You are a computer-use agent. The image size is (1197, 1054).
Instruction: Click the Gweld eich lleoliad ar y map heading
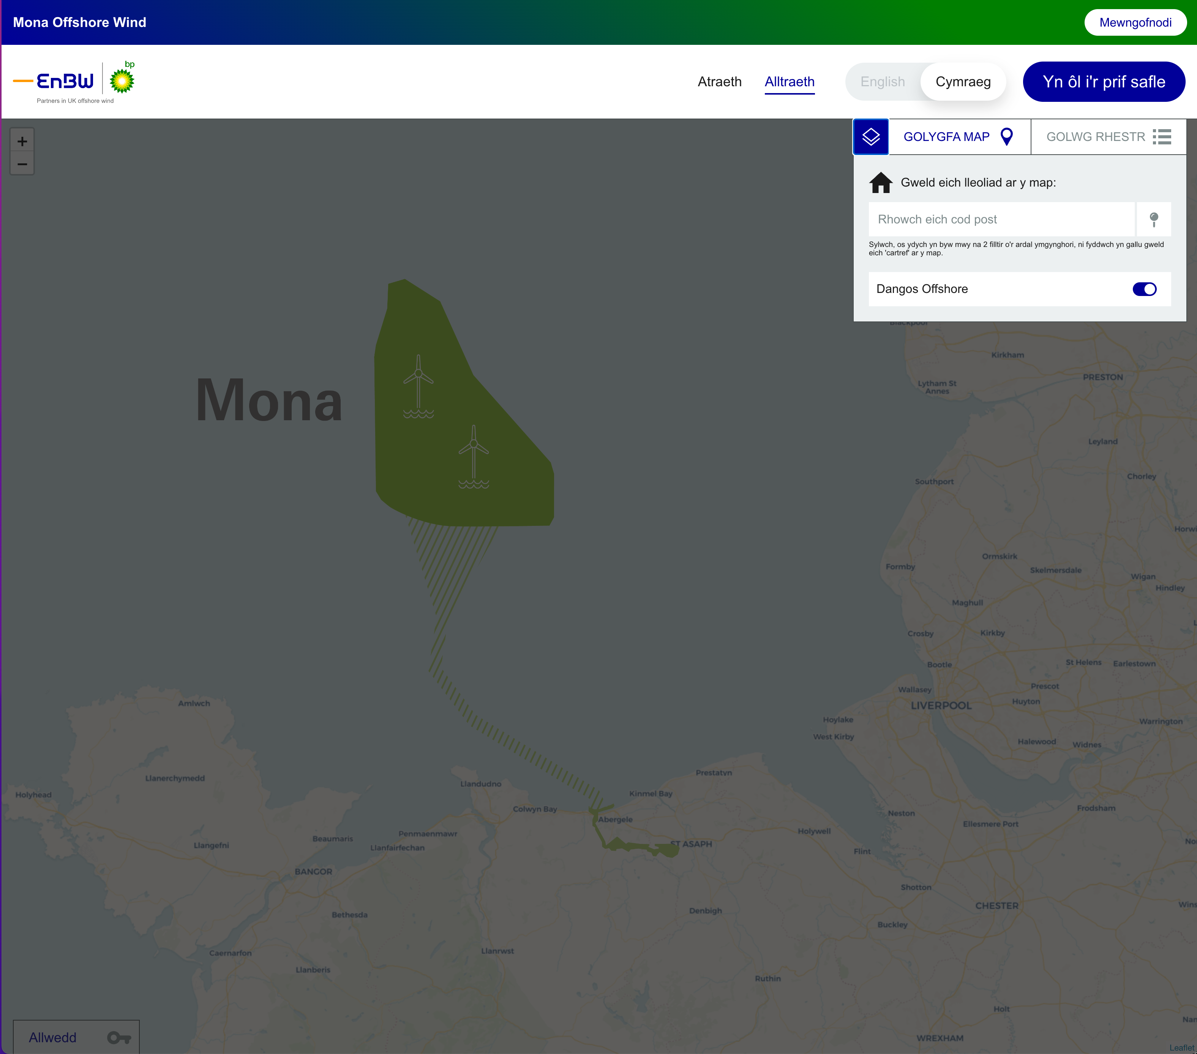pyautogui.click(x=978, y=183)
